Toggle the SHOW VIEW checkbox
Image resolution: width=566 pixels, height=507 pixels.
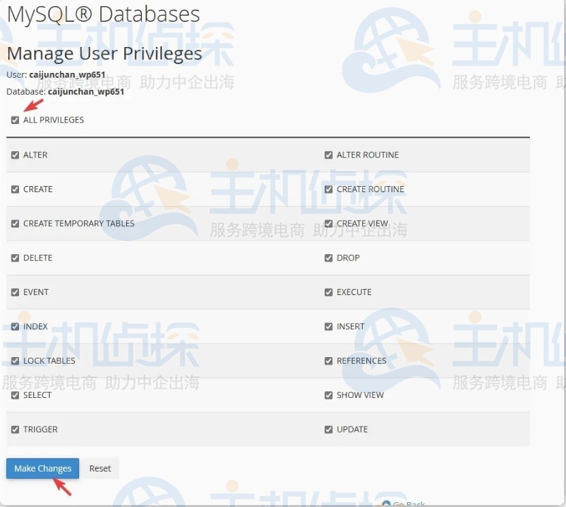click(329, 395)
